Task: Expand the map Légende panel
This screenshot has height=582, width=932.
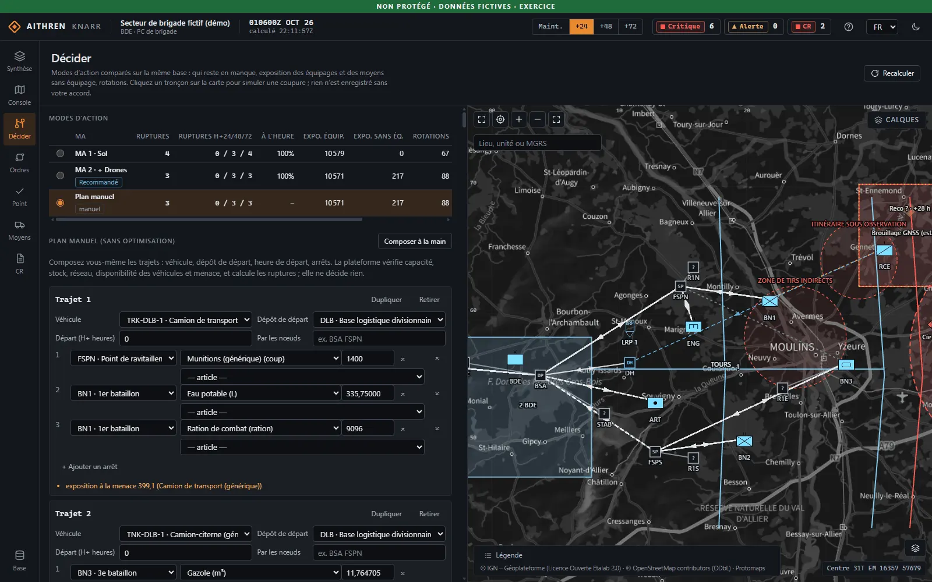Action: click(x=503, y=555)
